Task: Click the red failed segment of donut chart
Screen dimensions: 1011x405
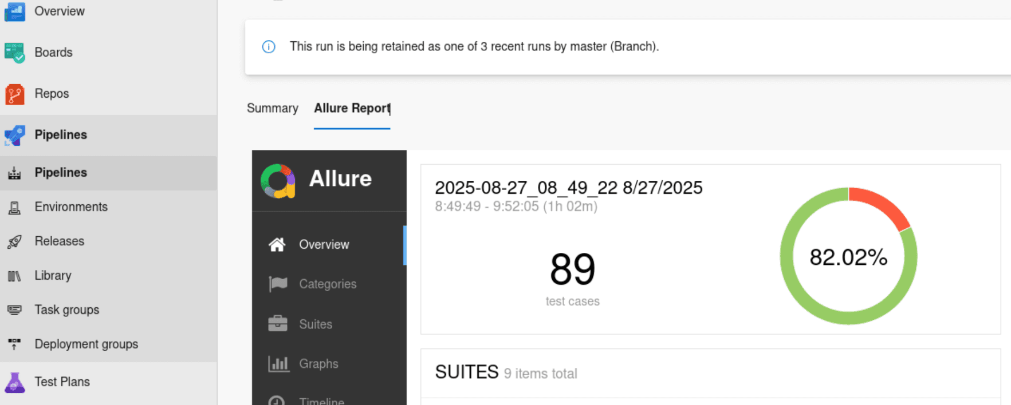Action: pos(880,205)
